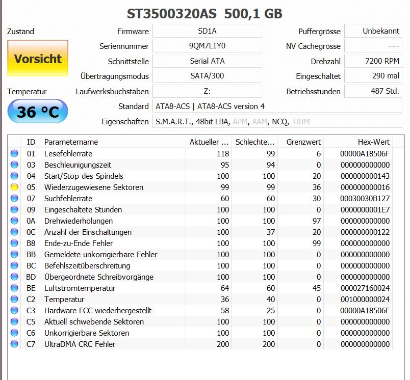Click the status orb for Start/Stop des Spindels
This screenshot has height=380, width=410.
(x=14, y=176)
